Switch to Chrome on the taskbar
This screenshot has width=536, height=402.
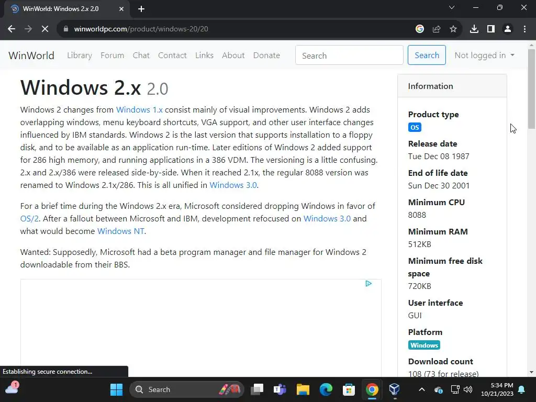(372, 389)
